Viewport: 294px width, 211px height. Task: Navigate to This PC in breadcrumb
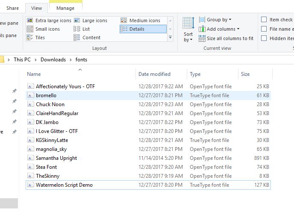pyautogui.click(x=22, y=60)
